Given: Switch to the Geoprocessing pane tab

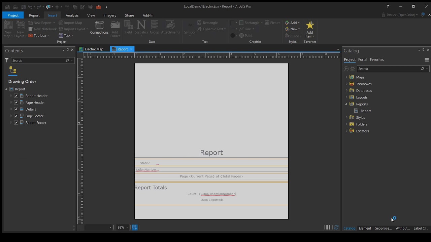Looking at the screenshot, I should coord(383,228).
